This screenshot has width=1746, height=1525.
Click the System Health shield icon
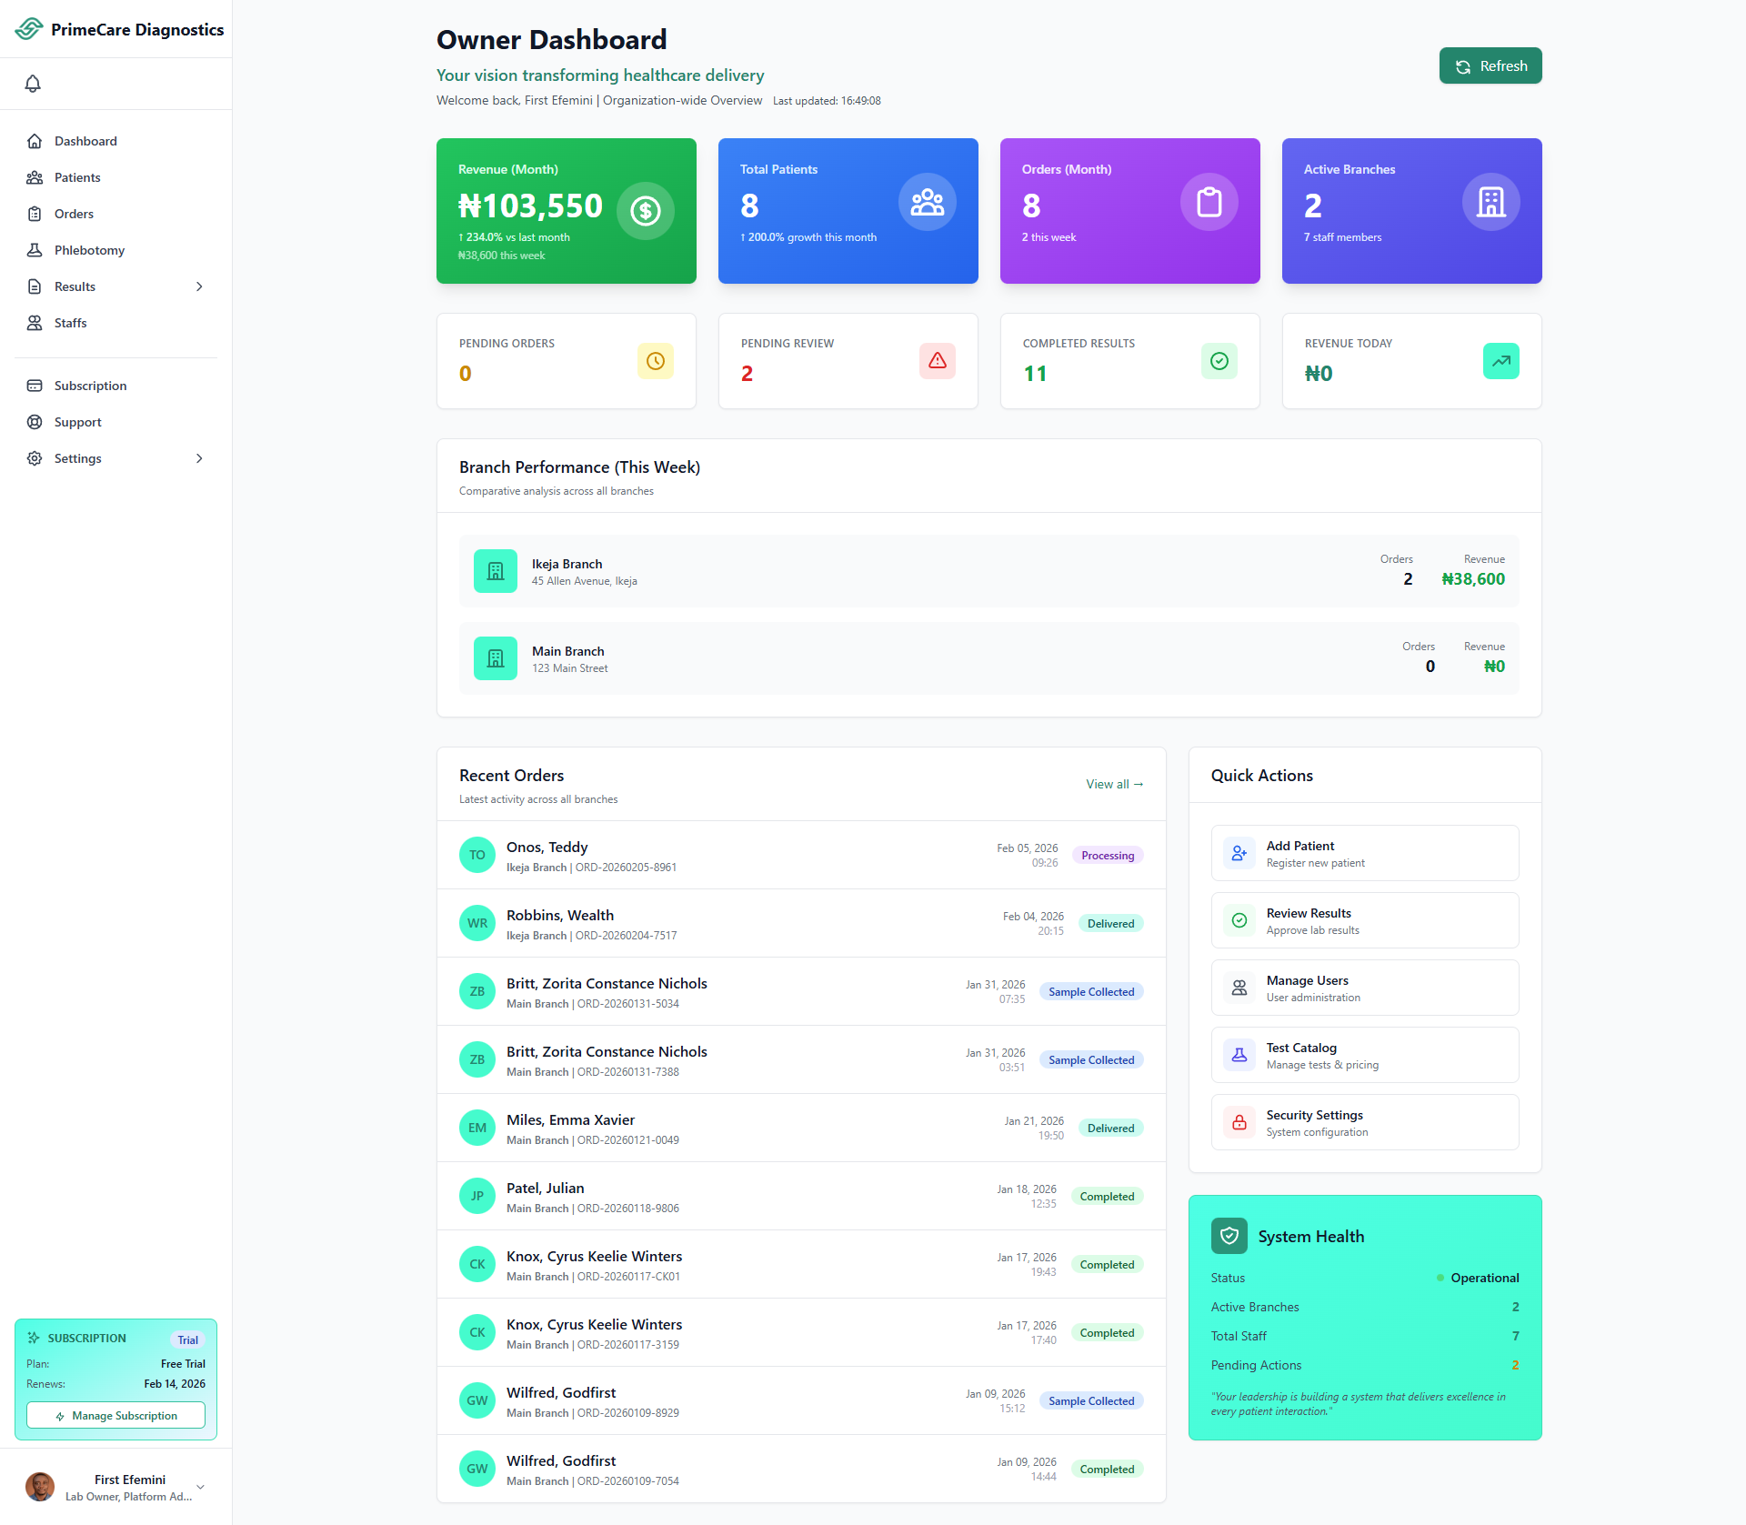(1229, 1236)
